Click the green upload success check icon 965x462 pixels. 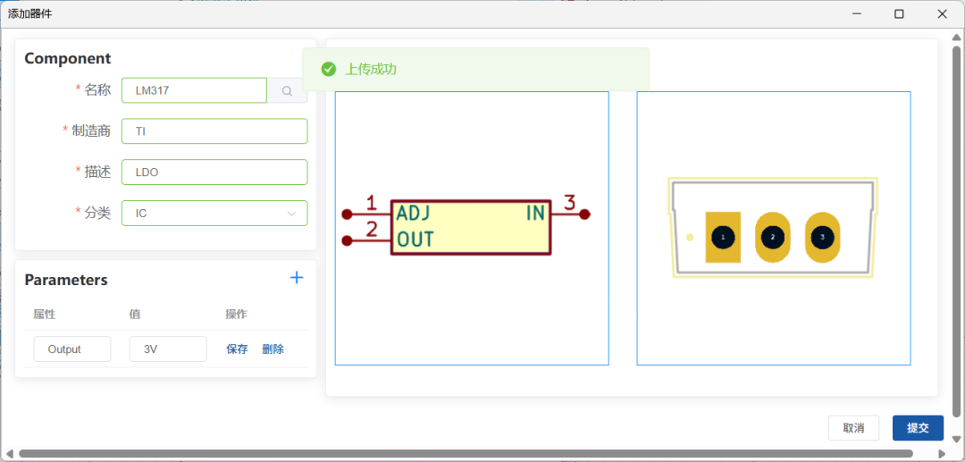point(329,69)
